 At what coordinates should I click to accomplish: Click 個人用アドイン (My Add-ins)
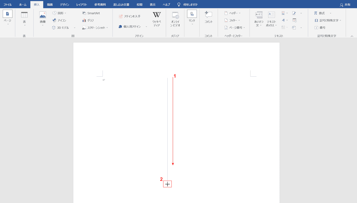pyautogui.click(x=130, y=26)
